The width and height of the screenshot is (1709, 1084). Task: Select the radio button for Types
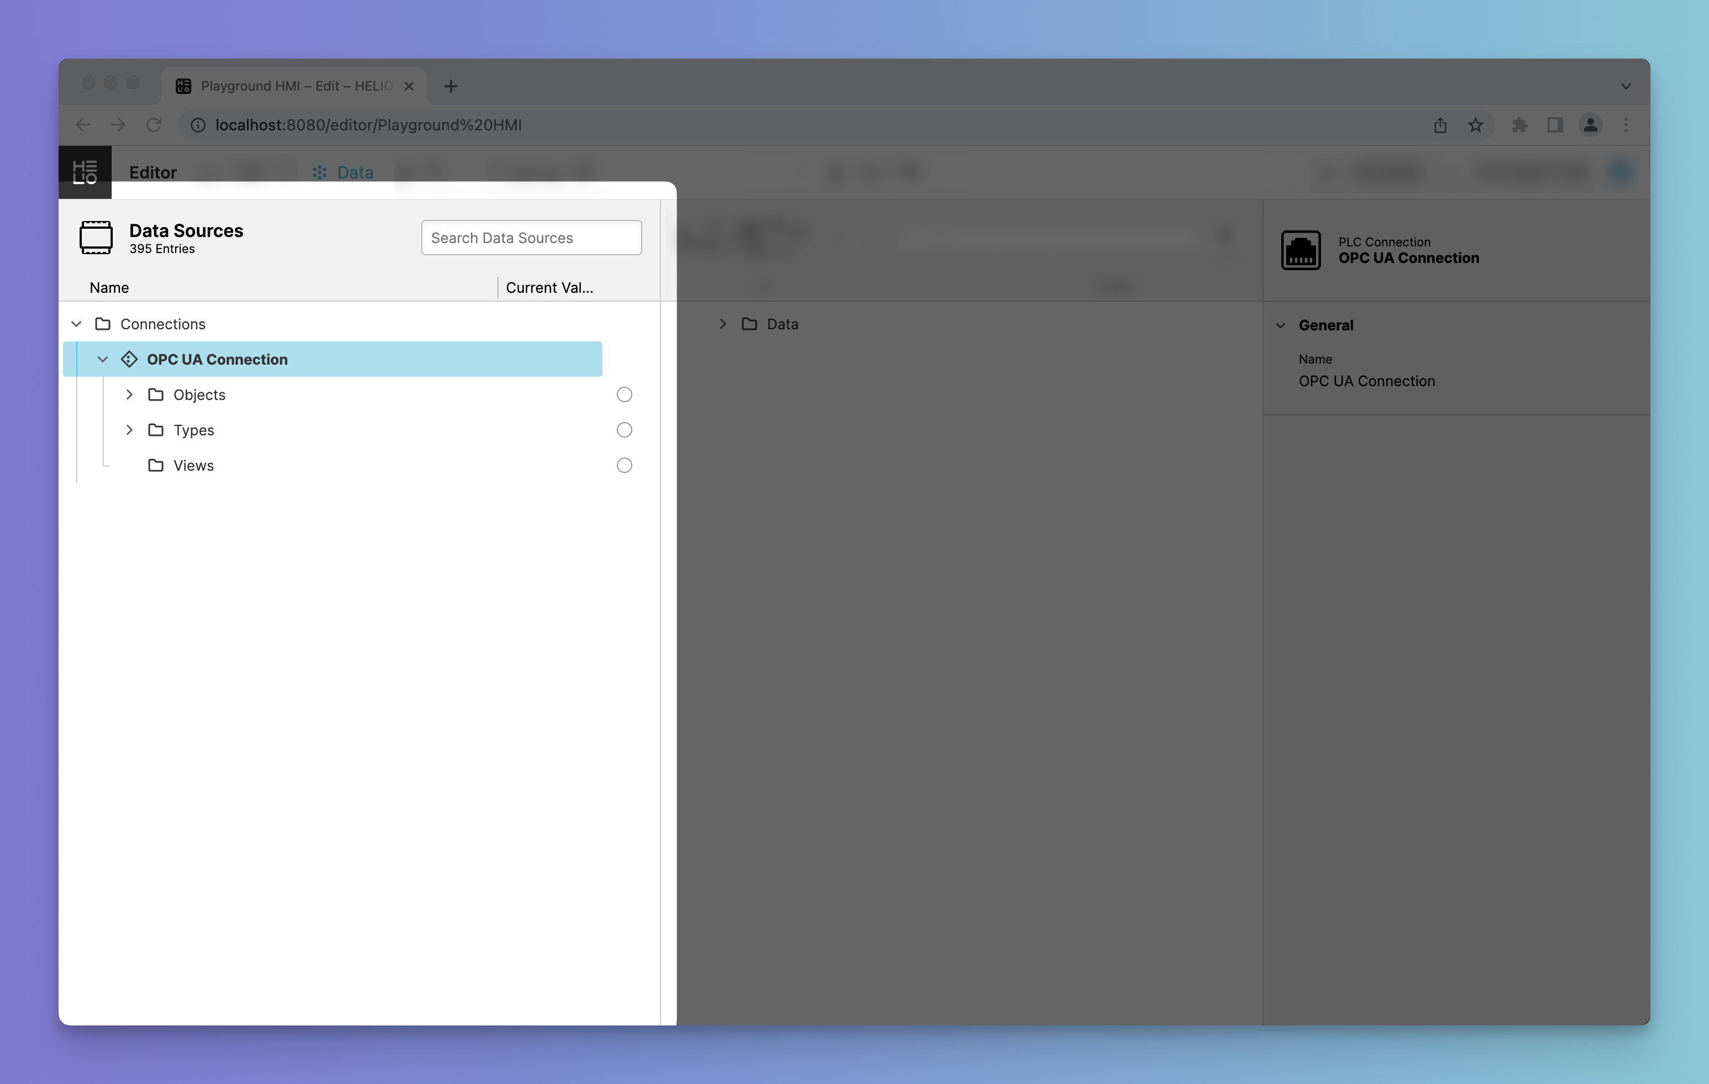624,430
